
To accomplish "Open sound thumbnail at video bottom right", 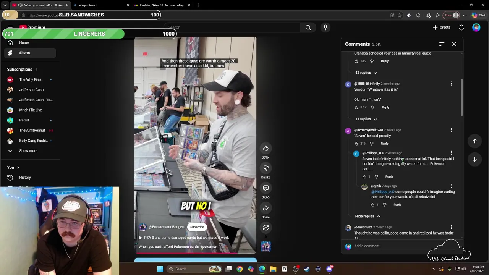I will pyautogui.click(x=266, y=246).
